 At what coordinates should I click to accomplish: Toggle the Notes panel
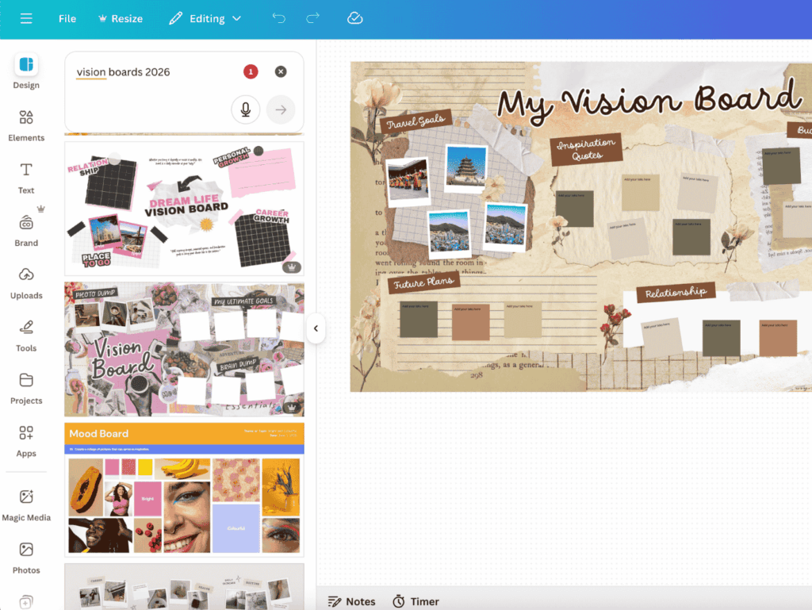[x=352, y=601]
